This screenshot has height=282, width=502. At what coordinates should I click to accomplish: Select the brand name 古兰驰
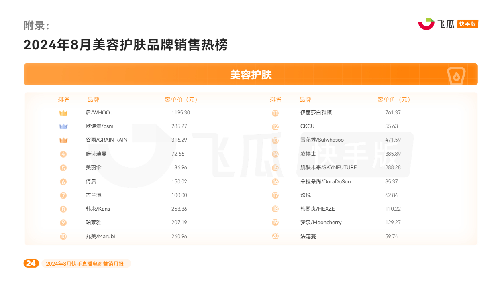(94, 195)
